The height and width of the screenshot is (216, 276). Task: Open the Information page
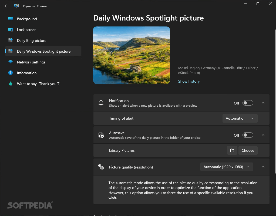click(x=43, y=73)
